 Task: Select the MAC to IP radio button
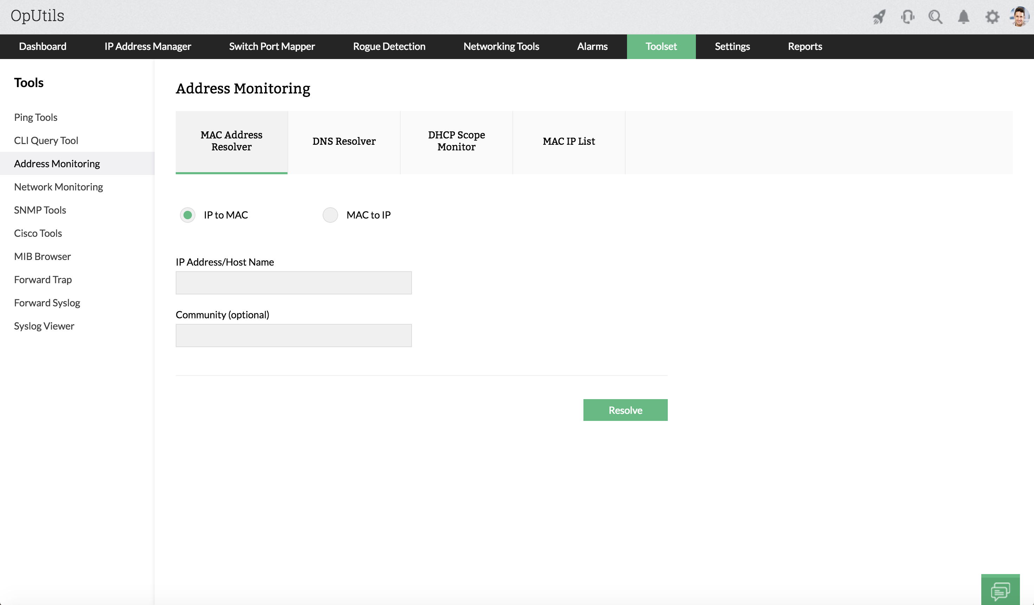tap(330, 215)
